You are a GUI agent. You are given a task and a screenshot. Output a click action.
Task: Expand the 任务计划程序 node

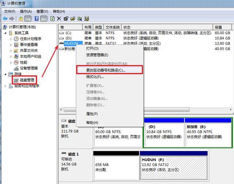pos(11,39)
